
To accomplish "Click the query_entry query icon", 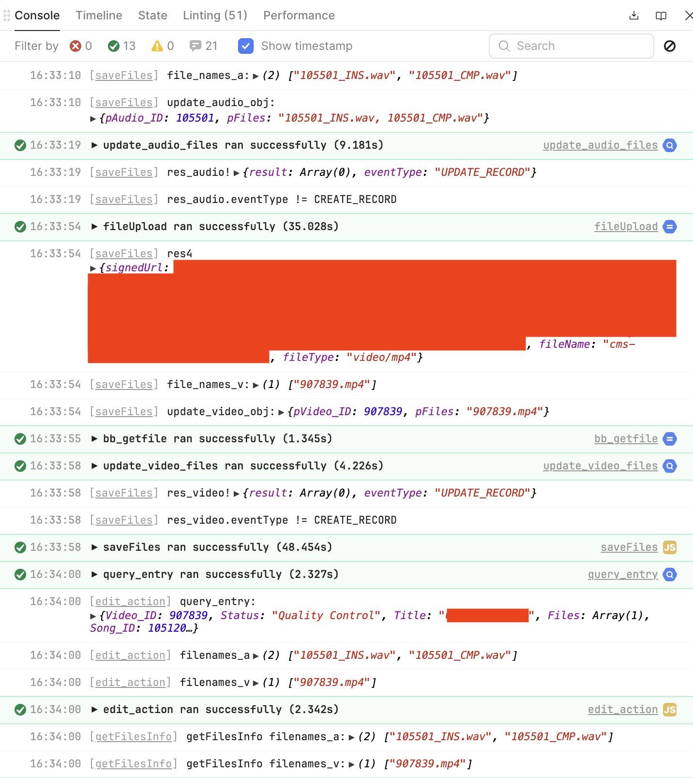I will [669, 575].
